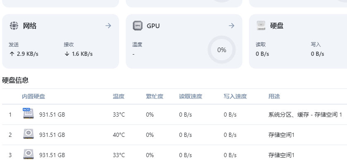Viewport: 347px width, 160px height.
Task: Click the SSD icon for disk 1
Action: 28,114
